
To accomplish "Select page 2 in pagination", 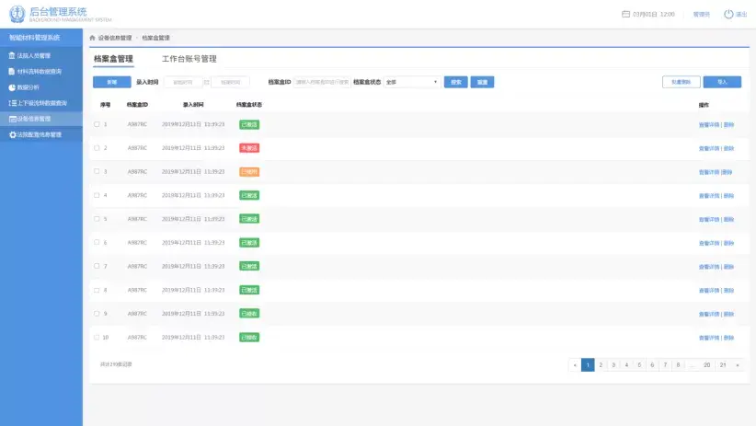I will pyautogui.click(x=601, y=365).
